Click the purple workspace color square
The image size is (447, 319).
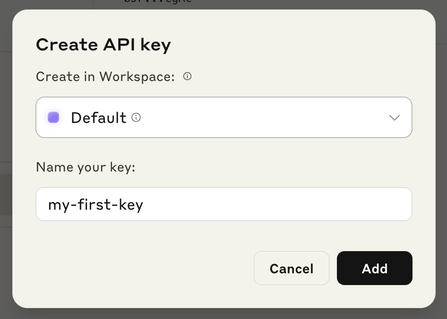point(53,117)
